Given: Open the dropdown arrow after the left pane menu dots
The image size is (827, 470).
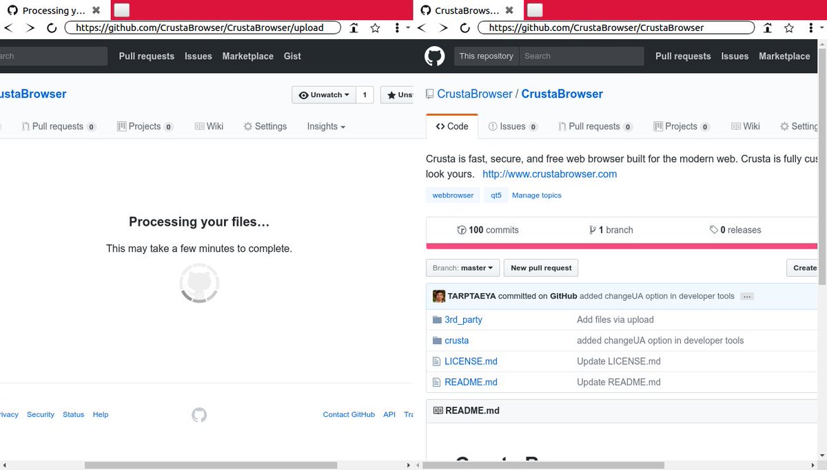Looking at the screenshot, I should click(408, 28).
